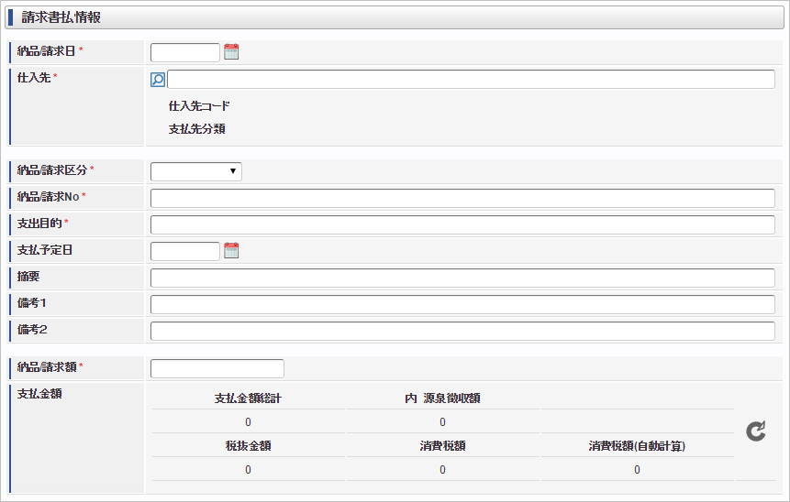This screenshot has height=502, width=790.
Task: Focus the 支払予定日 date field
Action: 185,251
